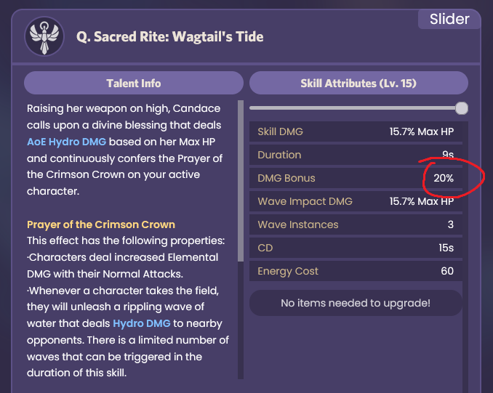
Task: Click the No items needed to upgrade box
Action: tap(356, 303)
